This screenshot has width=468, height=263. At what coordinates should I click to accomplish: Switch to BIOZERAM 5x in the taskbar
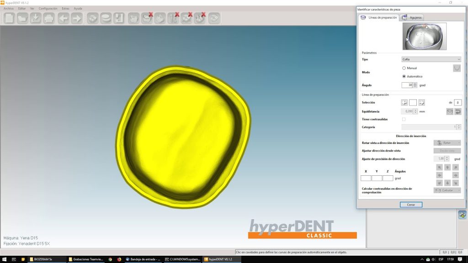[x=43, y=259]
